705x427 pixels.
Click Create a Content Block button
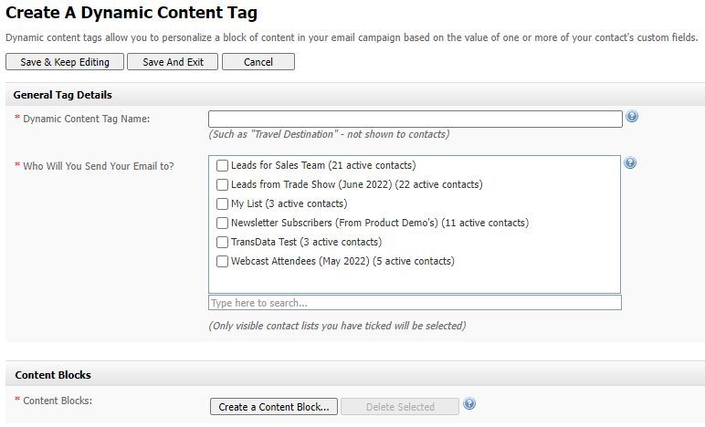tap(274, 407)
